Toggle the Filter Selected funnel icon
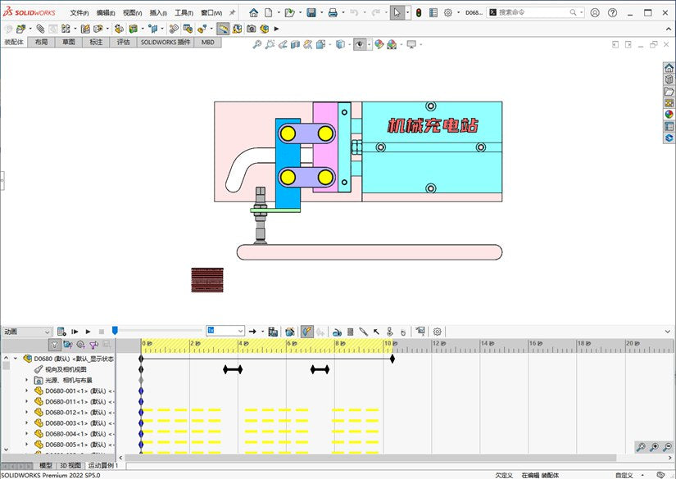 93,345
